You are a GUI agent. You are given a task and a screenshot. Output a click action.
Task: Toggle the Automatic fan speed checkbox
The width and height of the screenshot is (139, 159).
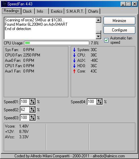pos(106,40)
